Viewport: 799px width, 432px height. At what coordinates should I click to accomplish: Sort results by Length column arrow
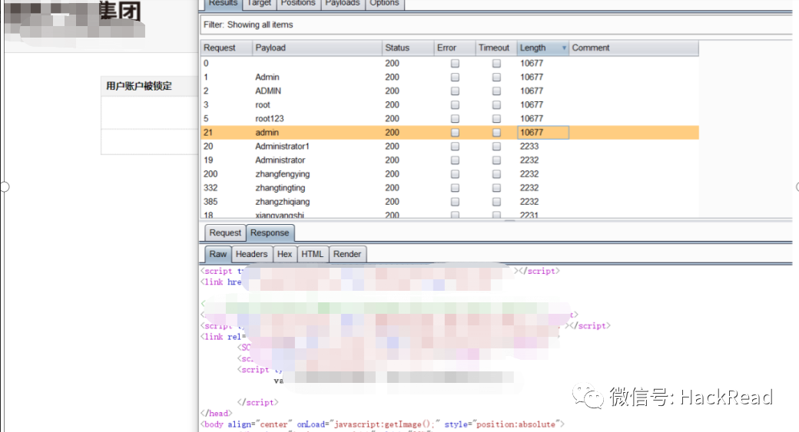coord(564,48)
